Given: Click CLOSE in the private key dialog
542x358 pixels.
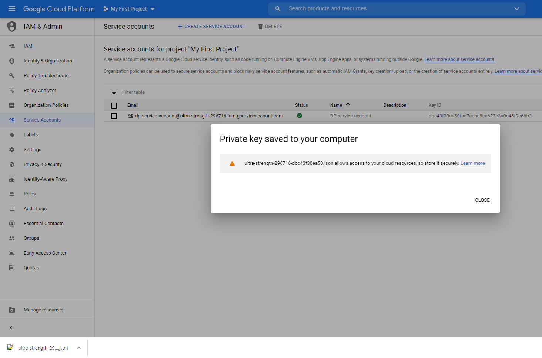Looking at the screenshot, I should click(482, 200).
